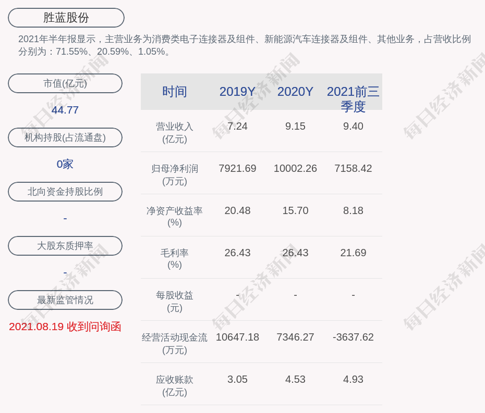Click the 最新监管情况 label pill
The width and height of the screenshot is (485, 413).
[x=65, y=300]
